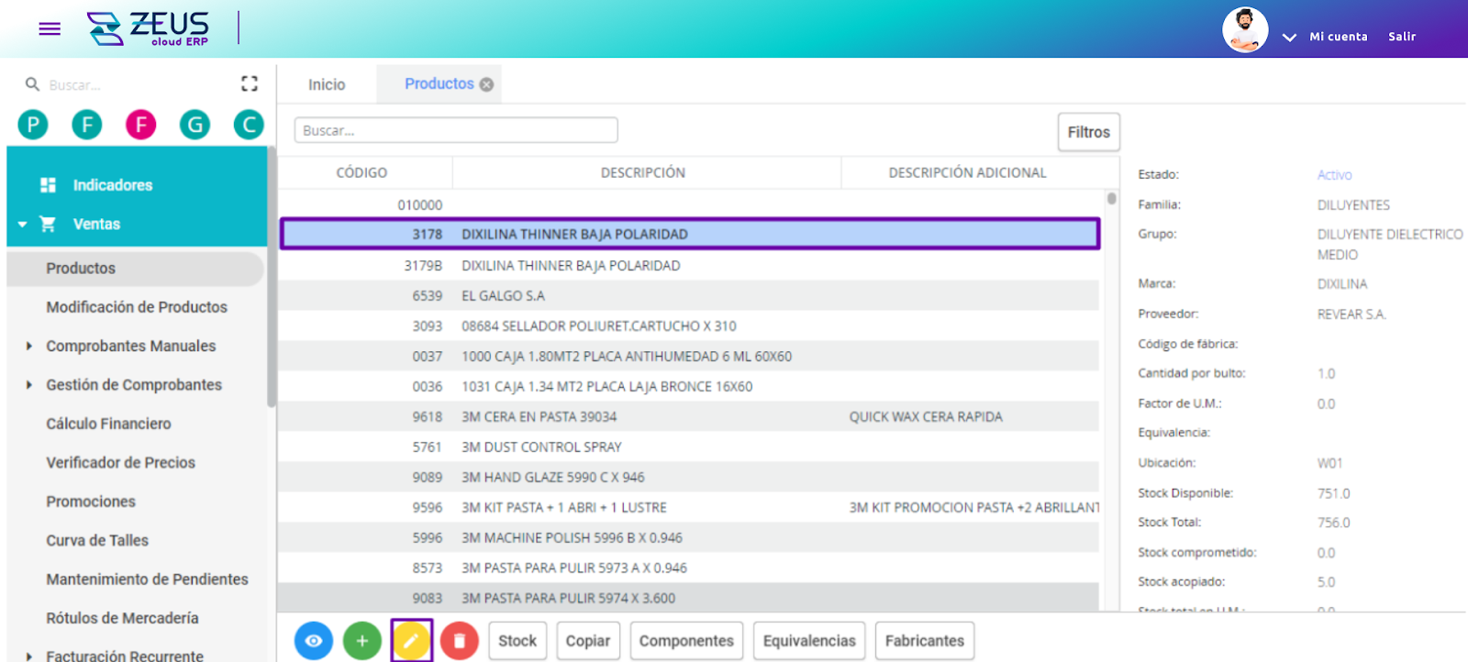This screenshot has width=1468, height=662.
Task: Close the Productos tab
Action: coord(486,84)
